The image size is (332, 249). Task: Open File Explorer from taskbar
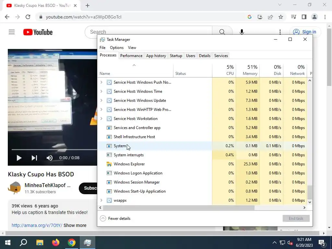40,243
